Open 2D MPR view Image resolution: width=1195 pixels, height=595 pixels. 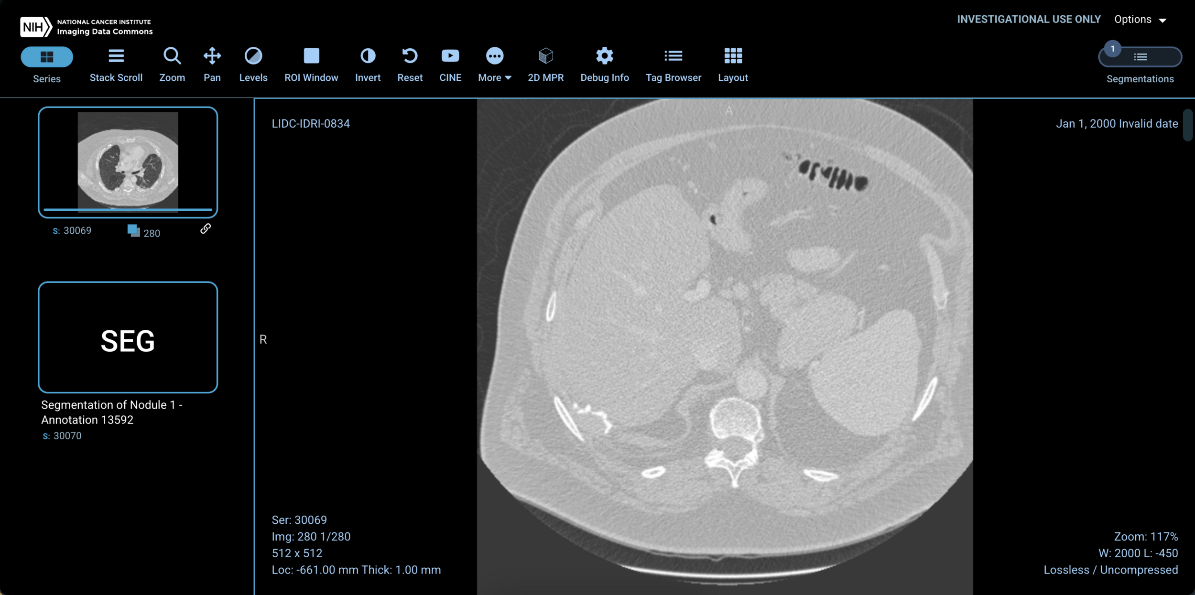pos(545,64)
